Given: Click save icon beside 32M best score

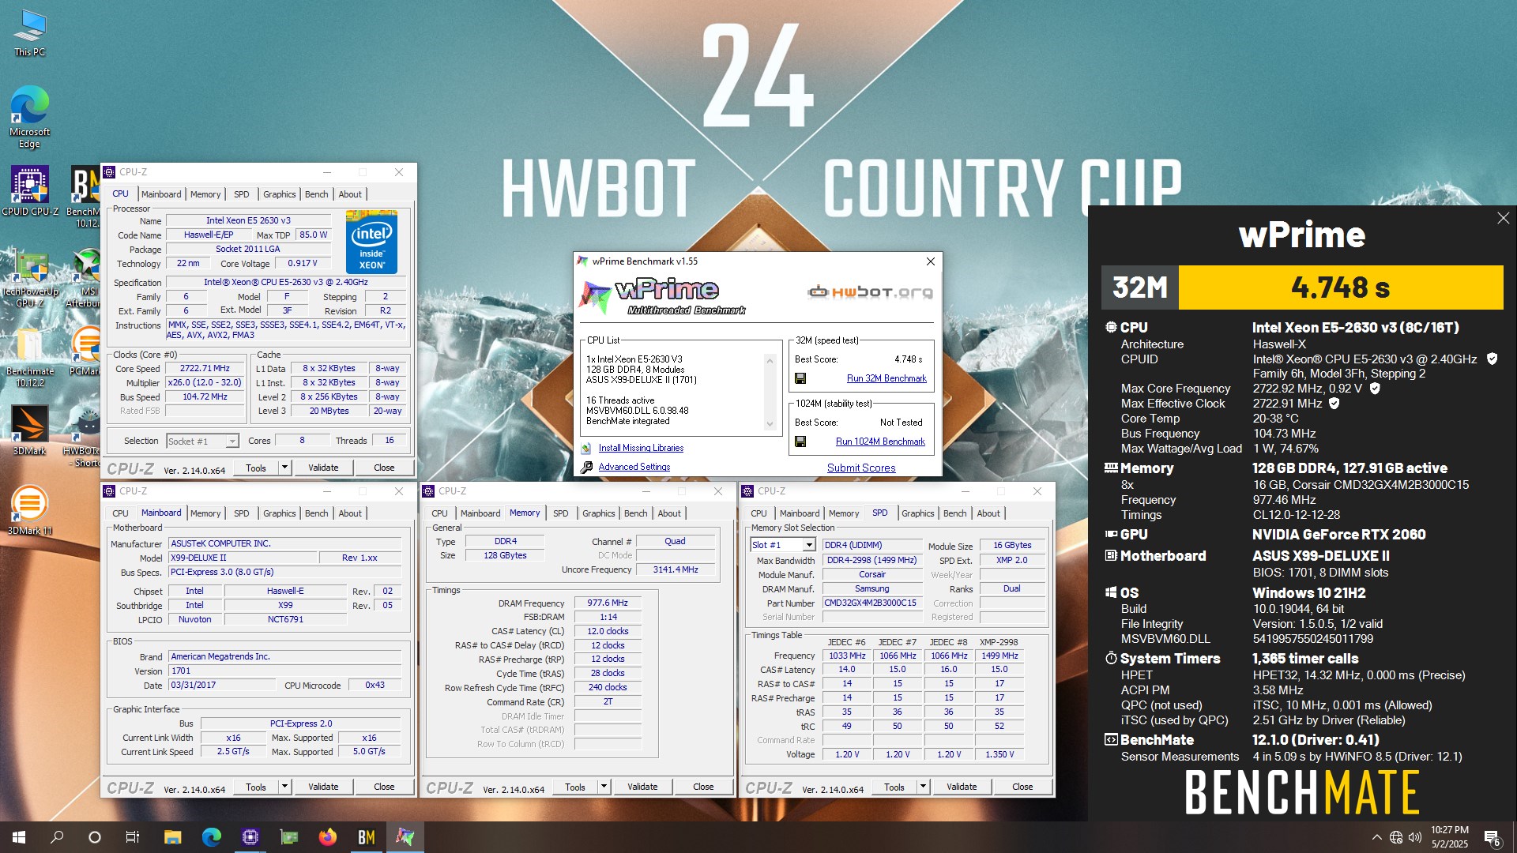Looking at the screenshot, I should [800, 378].
